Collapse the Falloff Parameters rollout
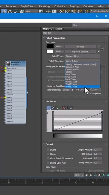Image resolution: width=109 pixels, height=195 pixels. (x=44, y=38)
